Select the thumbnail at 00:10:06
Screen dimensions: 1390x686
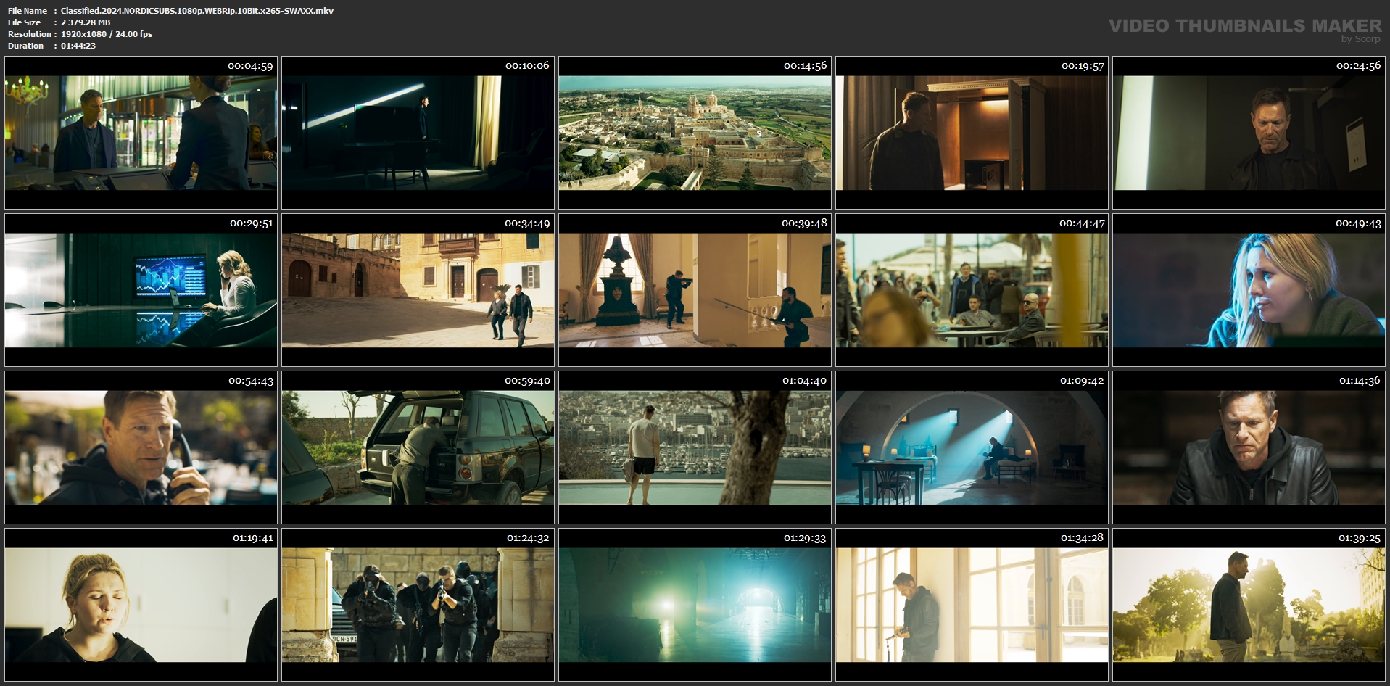click(418, 133)
